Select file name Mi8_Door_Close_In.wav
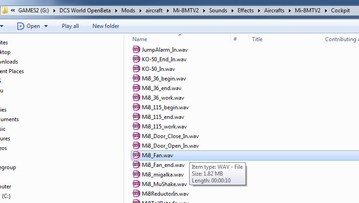This screenshot has width=359, height=203. 170,136
